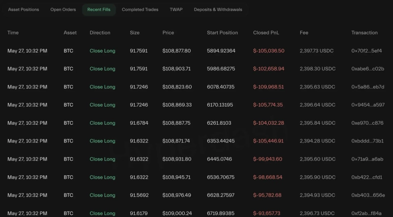Viewport: 393px width, 217px height.
Task: Click transaction hash 0x71a9...a6ab
Action: (367, 159)
